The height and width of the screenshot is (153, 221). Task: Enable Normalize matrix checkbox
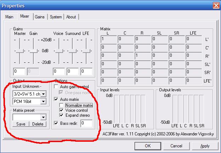click(61, 105)
